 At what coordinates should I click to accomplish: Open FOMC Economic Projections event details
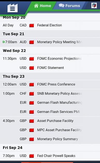coord(60,58)
